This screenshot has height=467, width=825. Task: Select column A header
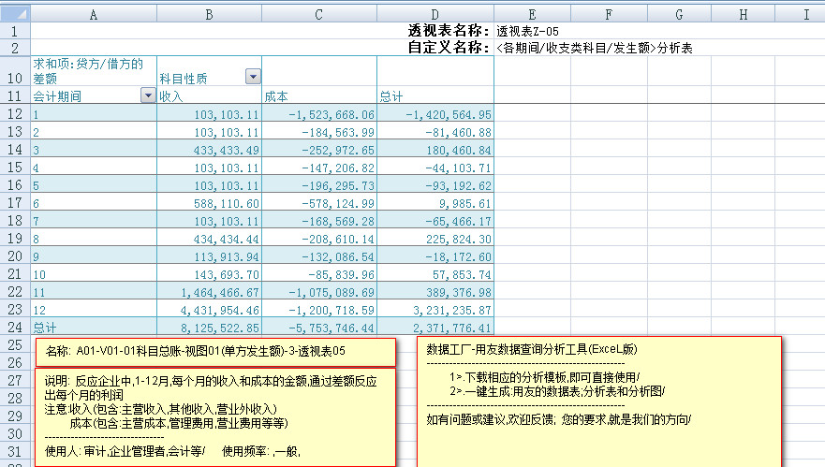[x=93, y=14]
